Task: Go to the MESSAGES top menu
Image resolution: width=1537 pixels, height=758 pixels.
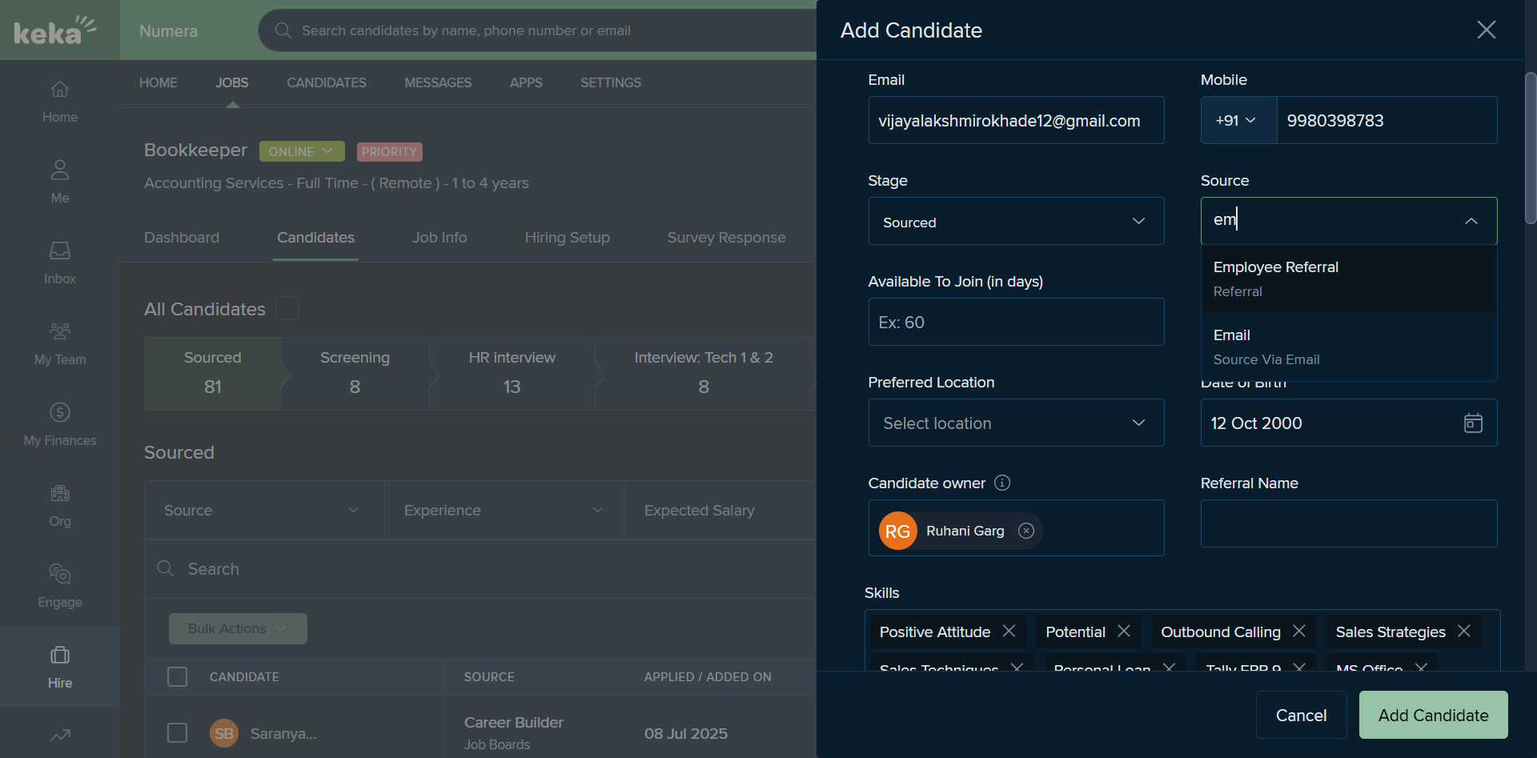Action: 438,82
